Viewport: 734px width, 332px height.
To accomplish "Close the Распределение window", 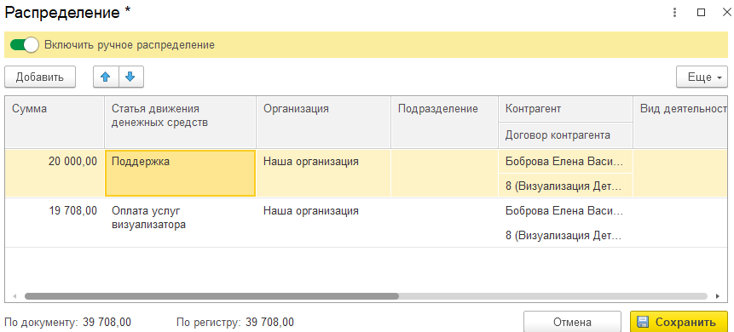I will [726, 13].
